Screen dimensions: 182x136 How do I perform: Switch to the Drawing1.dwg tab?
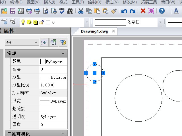[x=94, y=31]
